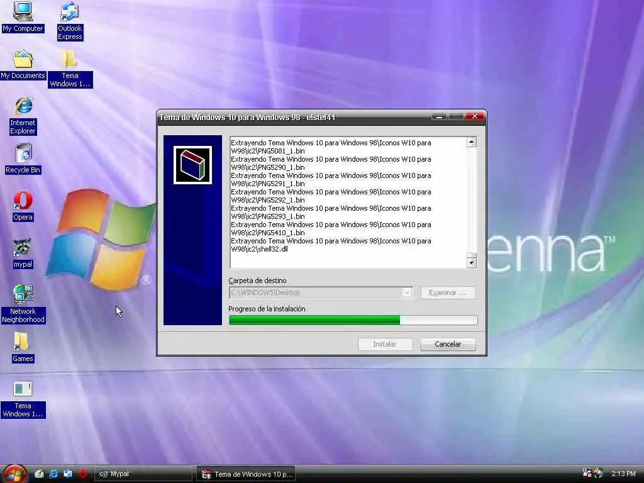
Task: Switch to the Mypal taskbar button
Action: point(143,474)
